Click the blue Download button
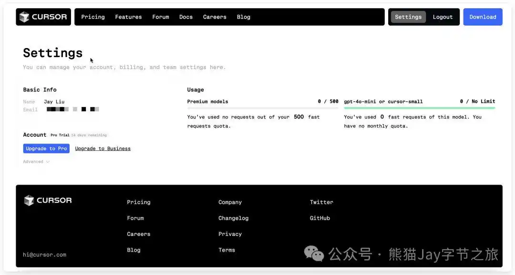This screenshot has height=275, width=515. 483,17
